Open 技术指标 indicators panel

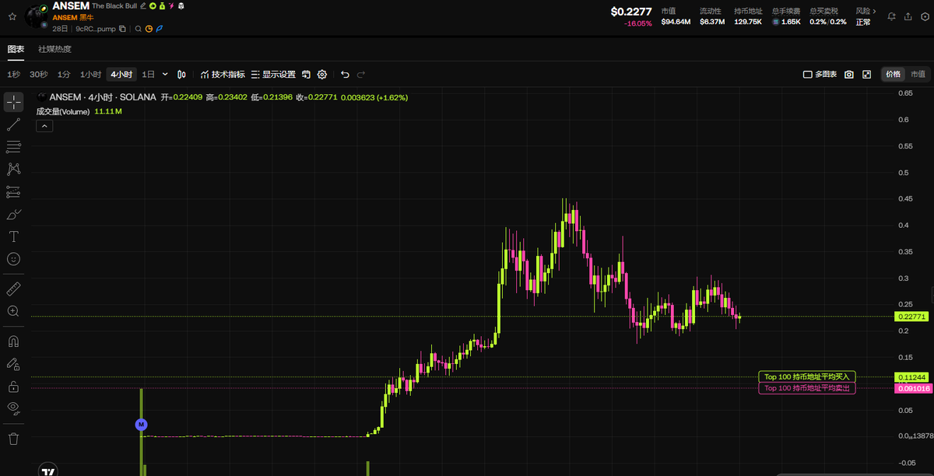[223, 75]
